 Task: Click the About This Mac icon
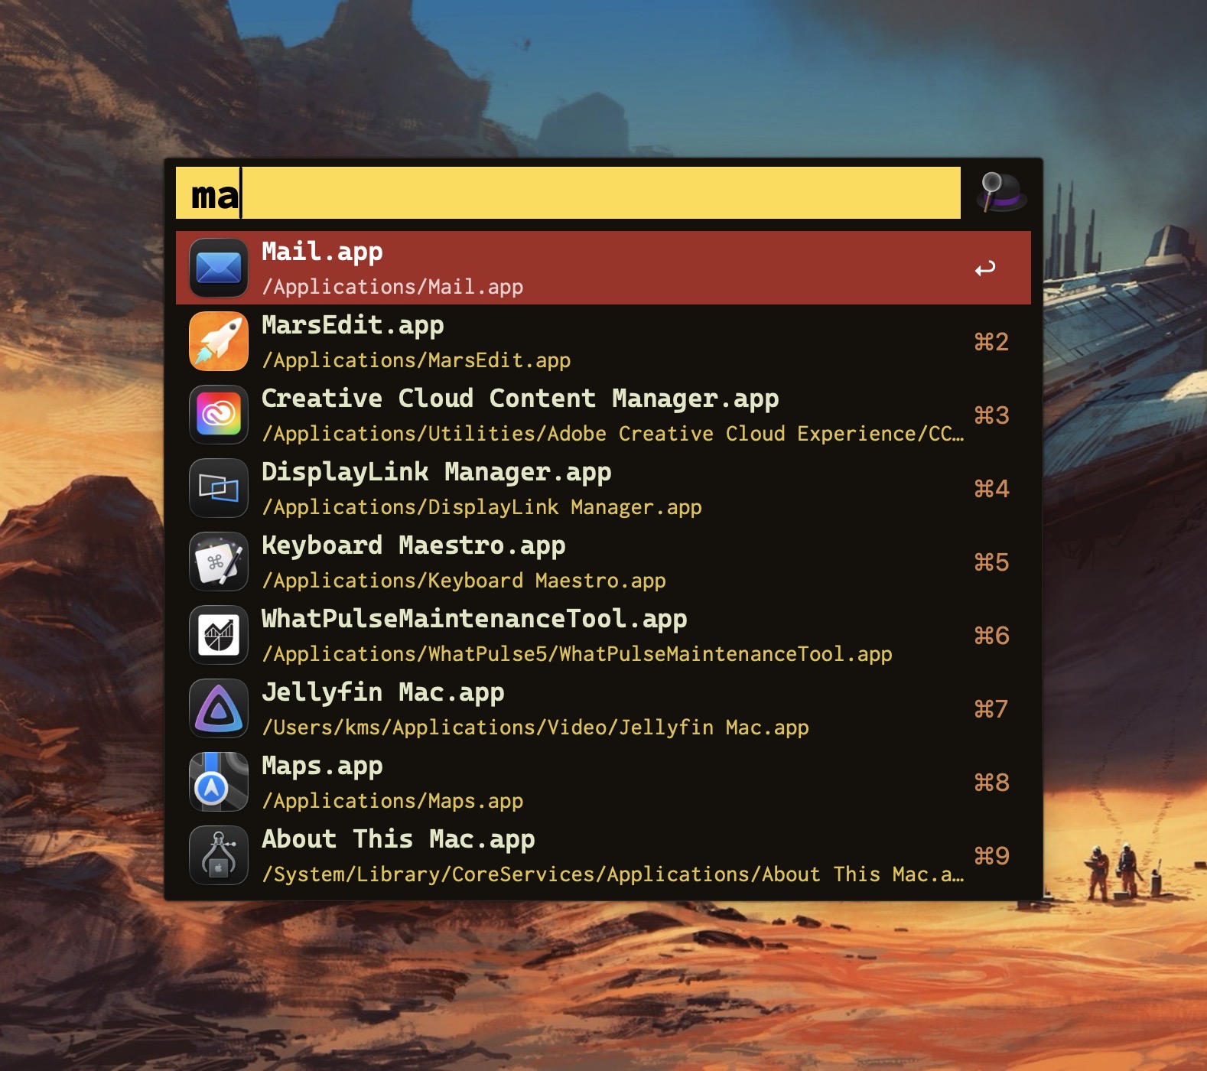(219, 855)
